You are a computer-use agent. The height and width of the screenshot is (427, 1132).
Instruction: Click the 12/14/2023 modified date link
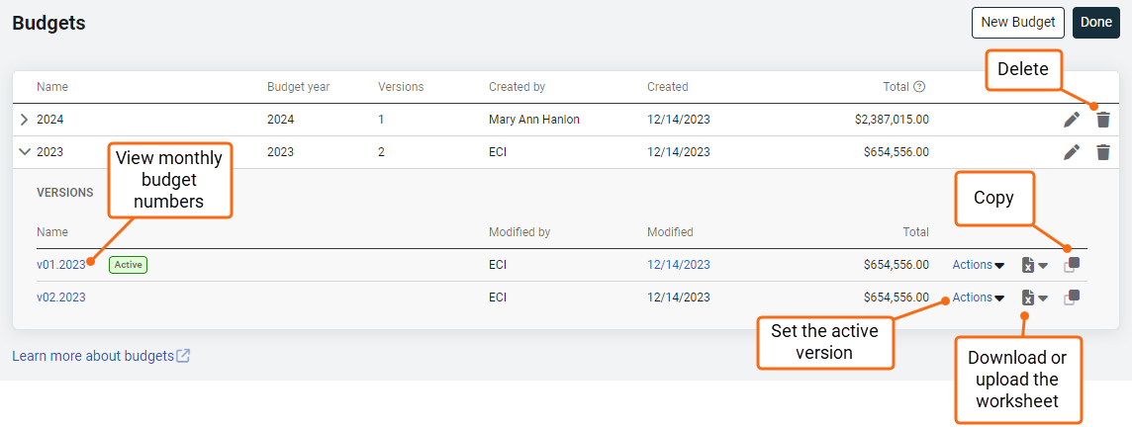click(x=679, y=265)
